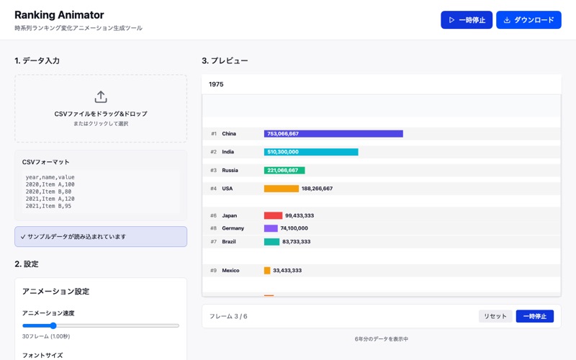Image resolution: width=576 pixels, height=360 pixels.
Task: Click the Japan value 99,433,333
Action: coord(300,215)
